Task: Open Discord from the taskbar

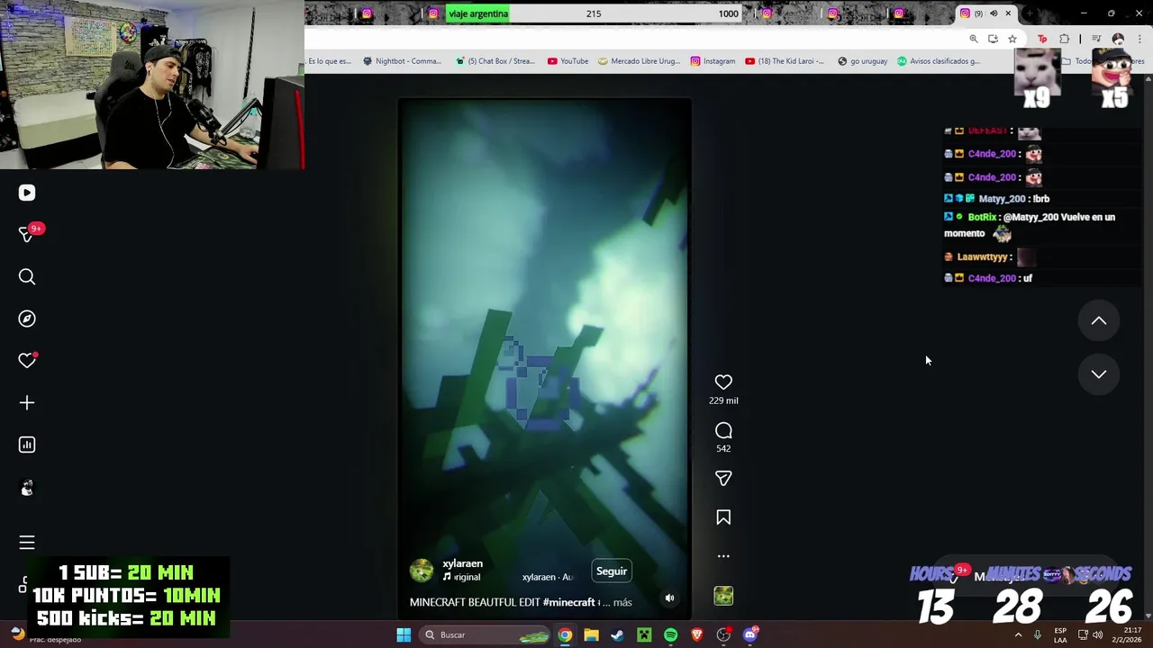Action: 750,634
